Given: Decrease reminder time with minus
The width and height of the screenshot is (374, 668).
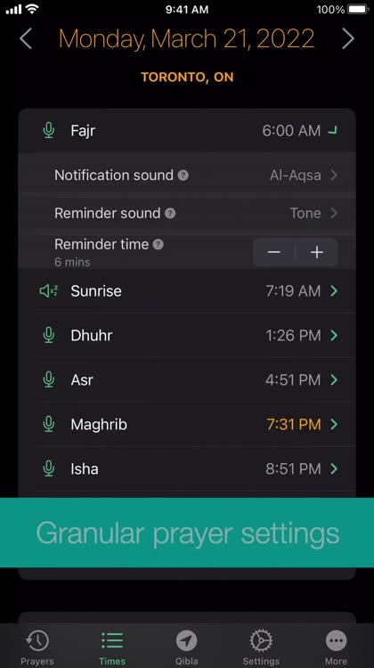Looking at the screenshot, I should [274, 253].
